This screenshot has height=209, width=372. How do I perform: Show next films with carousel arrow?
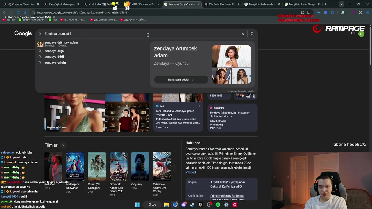[x=171, y=166]
